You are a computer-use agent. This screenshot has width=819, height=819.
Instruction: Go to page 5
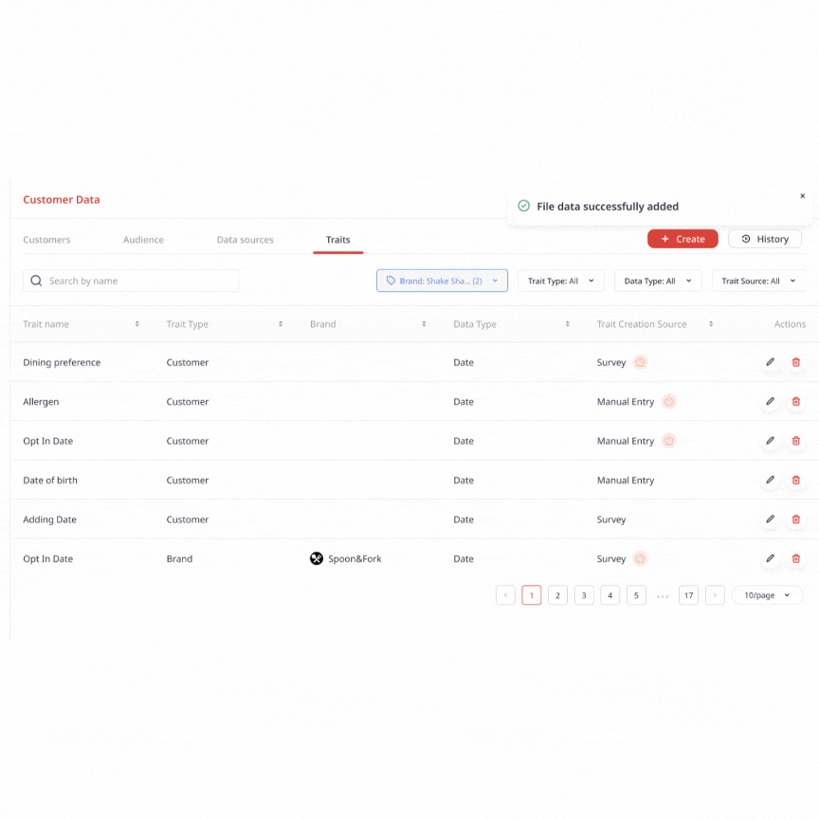(636, 595)
